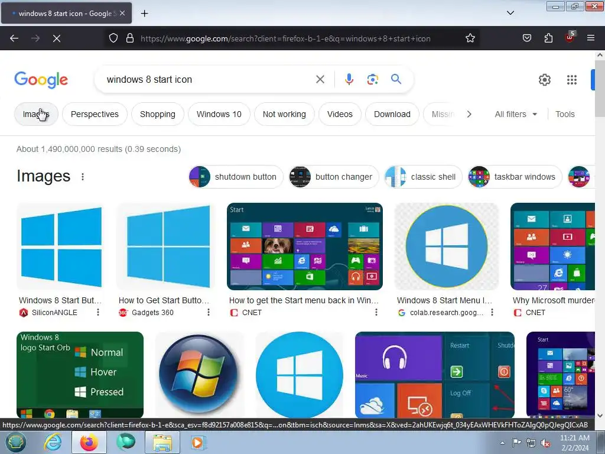Switch to the Images tab
605x454 pixels.
(36, 114)
